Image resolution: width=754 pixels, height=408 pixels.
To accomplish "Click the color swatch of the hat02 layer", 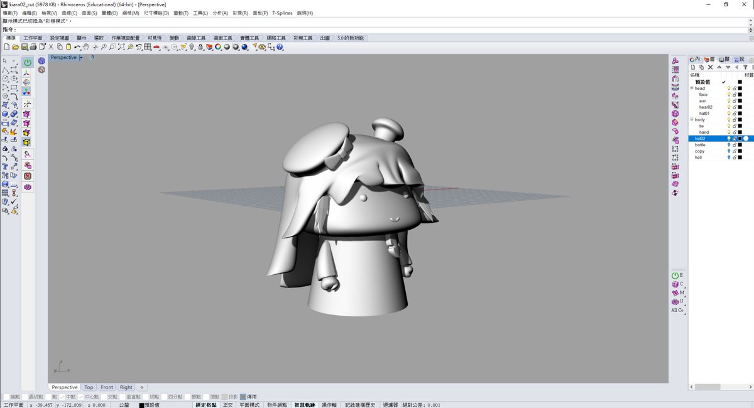I will (740, 139).
